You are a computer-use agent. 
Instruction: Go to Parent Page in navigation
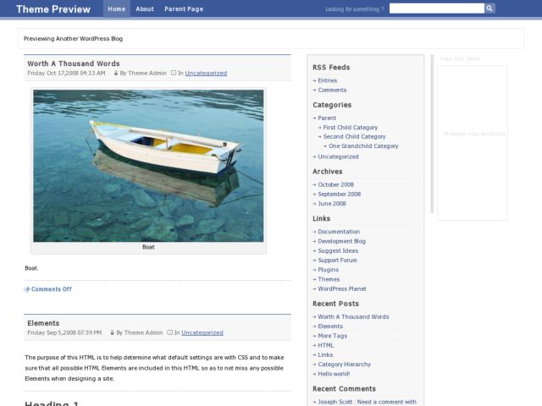[x=184, y=9]
